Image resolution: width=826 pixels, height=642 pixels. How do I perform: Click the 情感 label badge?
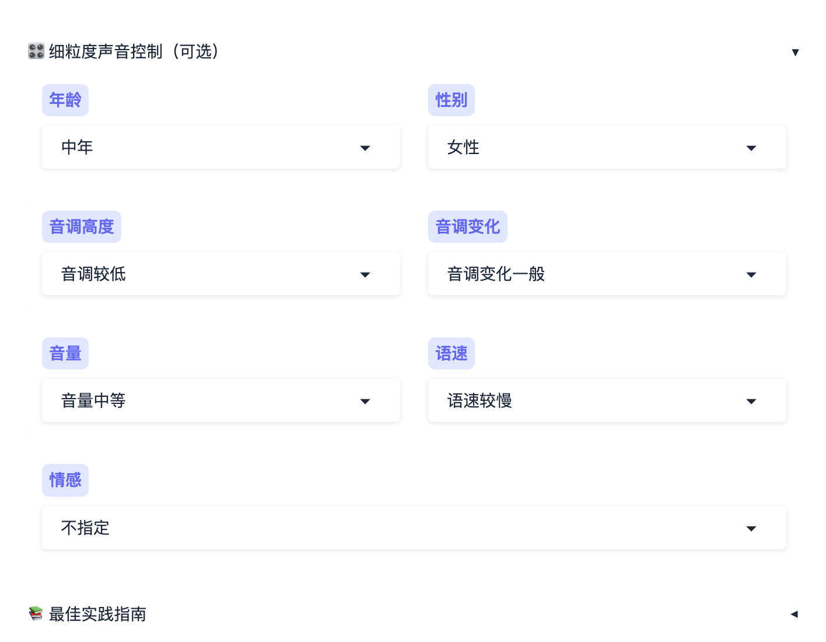(65, 480)
